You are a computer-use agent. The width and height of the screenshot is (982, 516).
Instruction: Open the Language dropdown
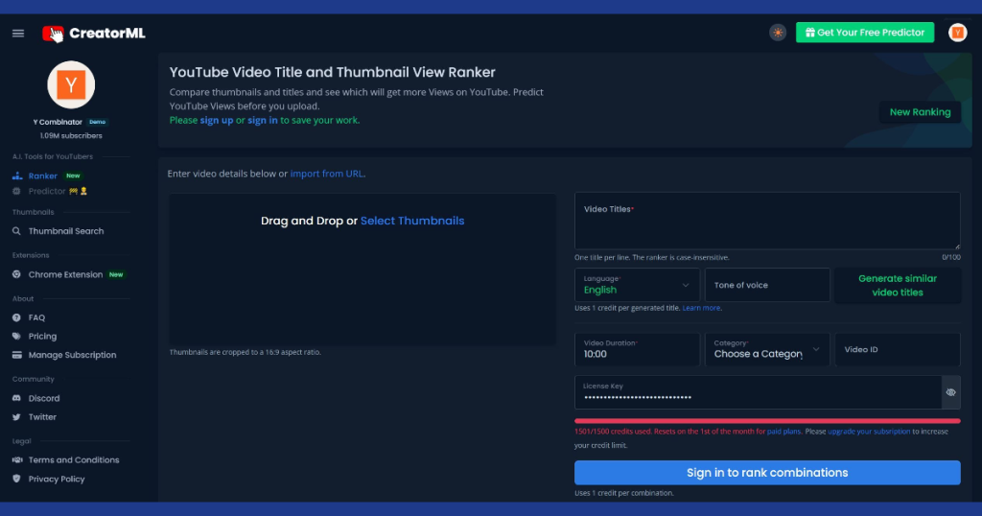(637, 285)
